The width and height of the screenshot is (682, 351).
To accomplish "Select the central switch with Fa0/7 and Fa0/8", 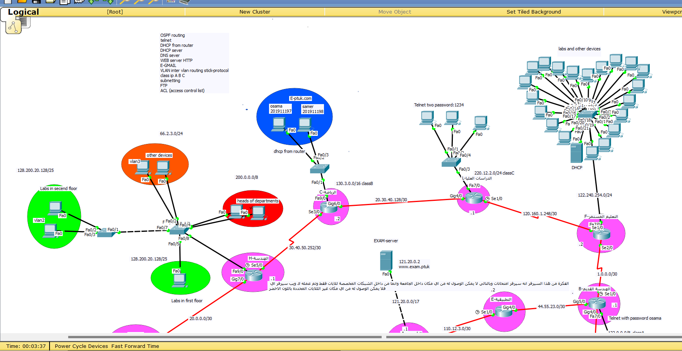I will pos(179,230).
